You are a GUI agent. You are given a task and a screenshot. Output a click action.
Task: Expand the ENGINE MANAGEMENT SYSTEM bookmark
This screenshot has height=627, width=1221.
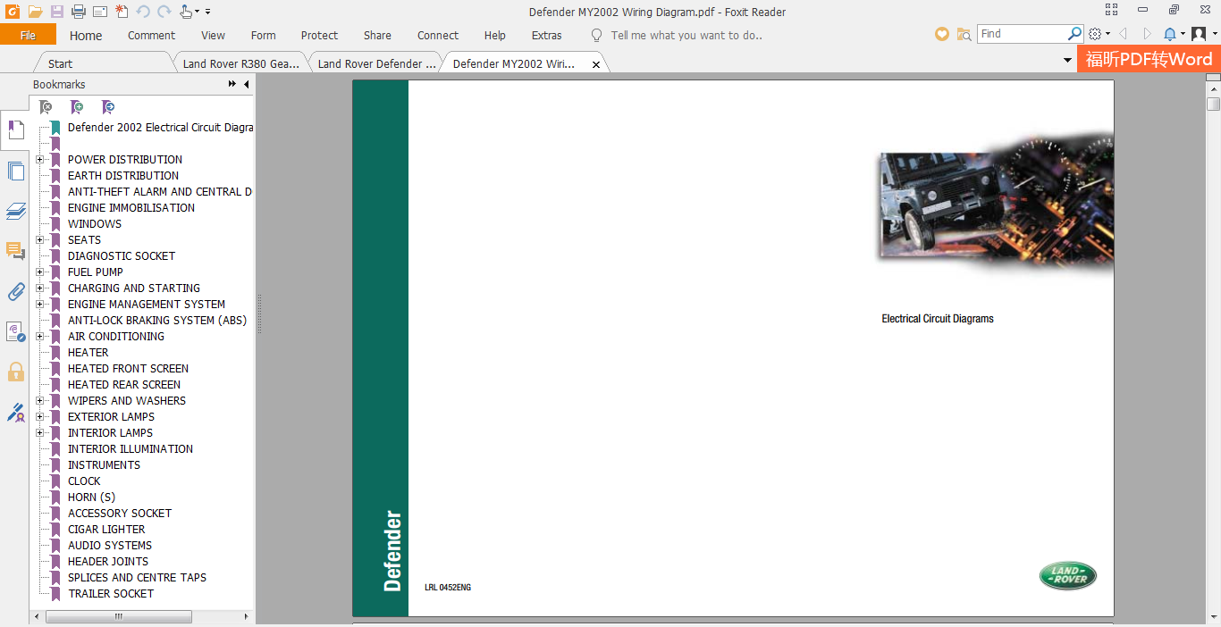coord(39,305)
